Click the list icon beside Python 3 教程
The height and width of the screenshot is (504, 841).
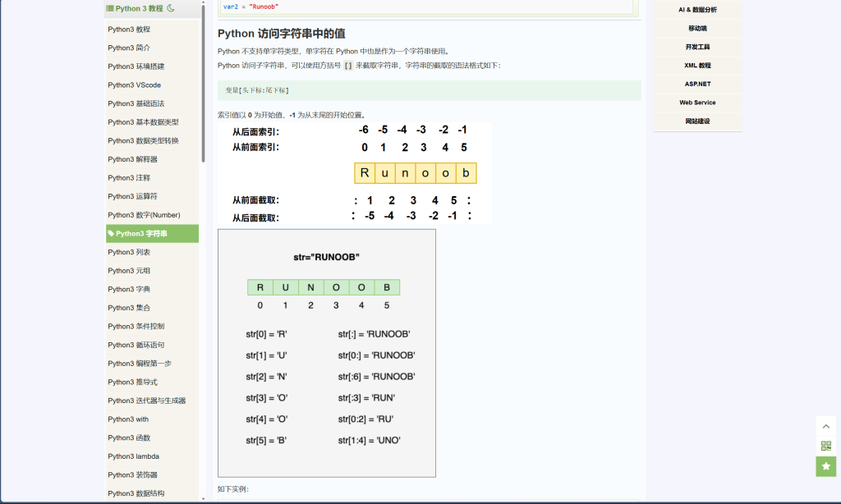110,8
